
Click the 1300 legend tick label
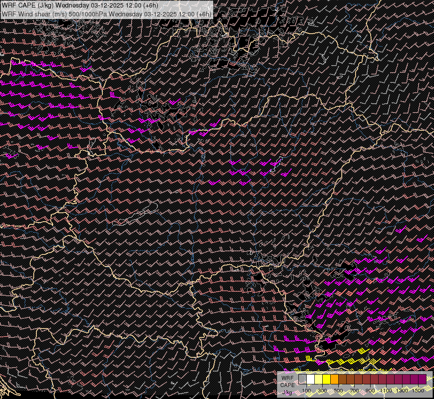click(x=402, y=391)
